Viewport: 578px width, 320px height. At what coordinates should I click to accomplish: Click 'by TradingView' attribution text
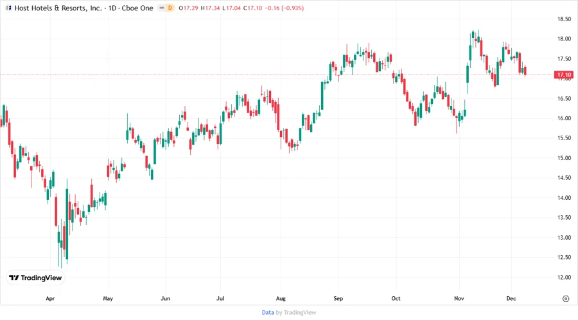pos(296,312)
